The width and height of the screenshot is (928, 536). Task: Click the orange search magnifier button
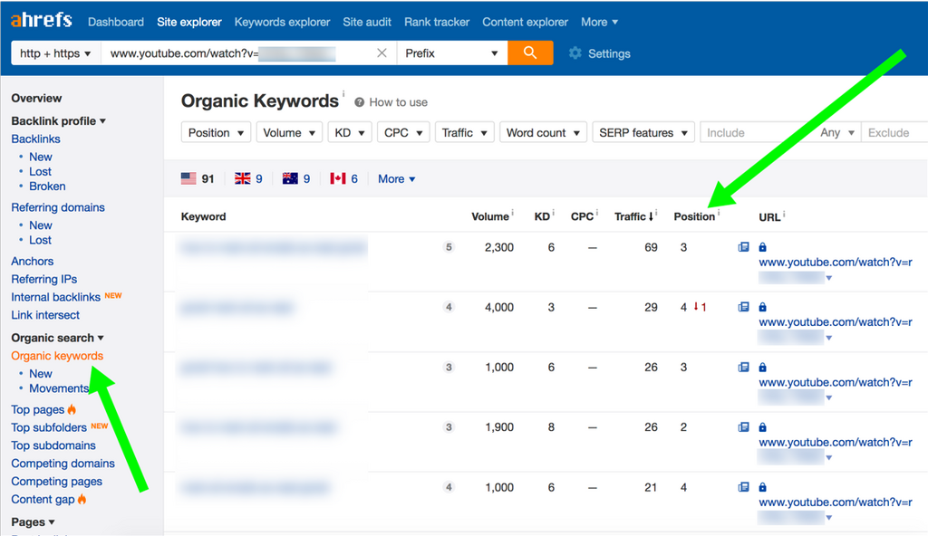[x=530, y=53]
